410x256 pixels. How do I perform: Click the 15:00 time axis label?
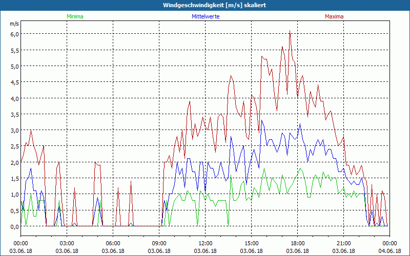(x=251, y=244)
